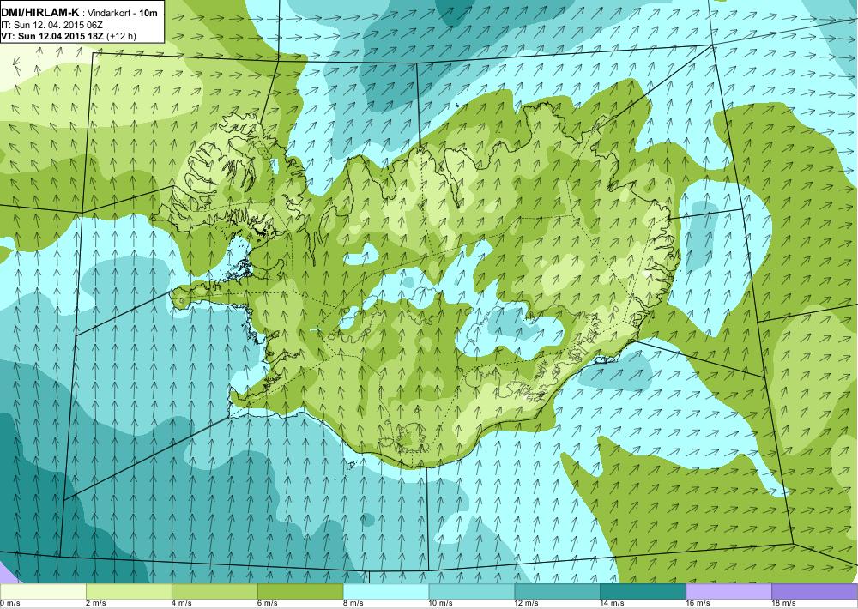Click the "Vindarkort - 10m" map type text
The width and height of the screenshot is (858, 609).
click(x=124, y=13)
